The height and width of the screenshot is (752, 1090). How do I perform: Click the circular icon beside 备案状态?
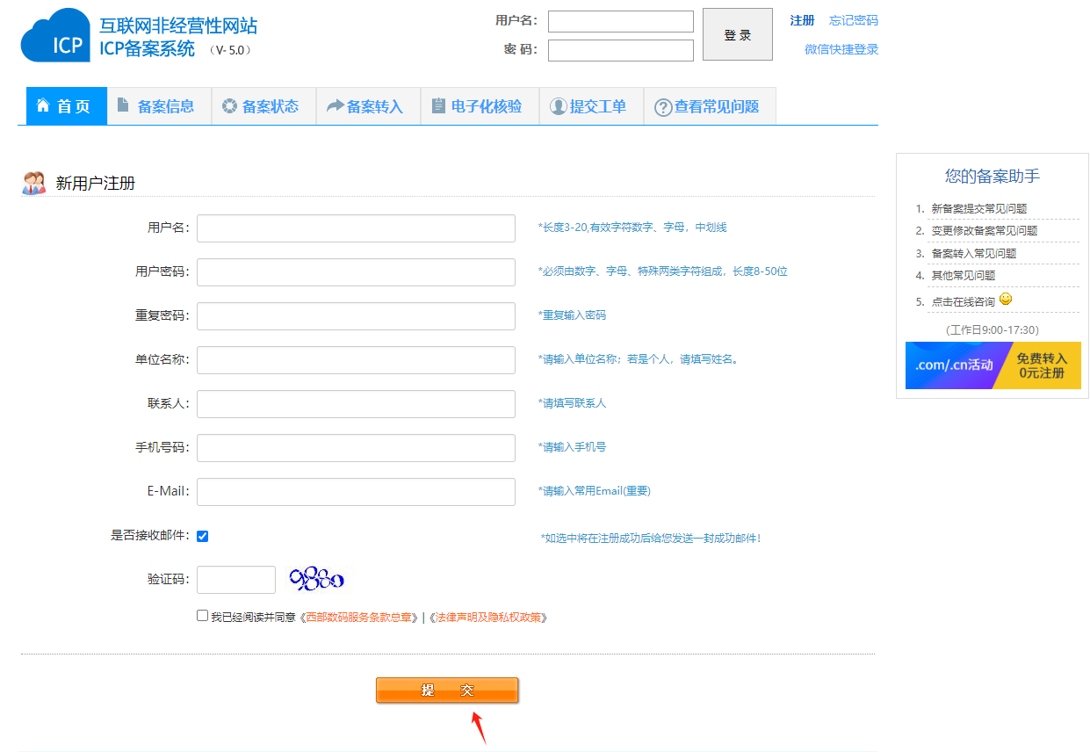pos(229,106)
